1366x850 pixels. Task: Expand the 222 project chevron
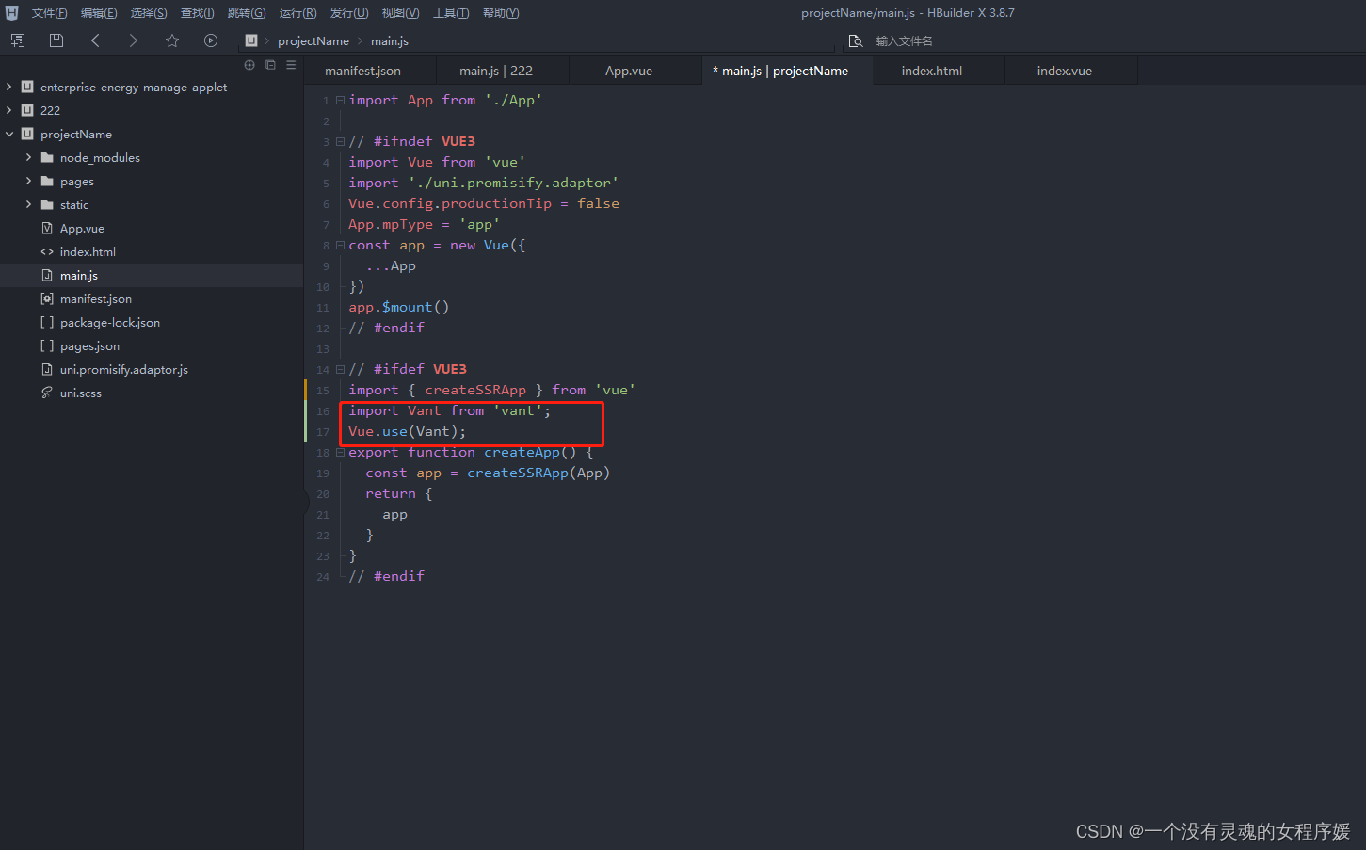click(x=9, y=110)
